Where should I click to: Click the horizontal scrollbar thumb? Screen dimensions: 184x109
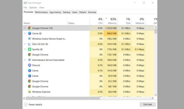(63, 98)
